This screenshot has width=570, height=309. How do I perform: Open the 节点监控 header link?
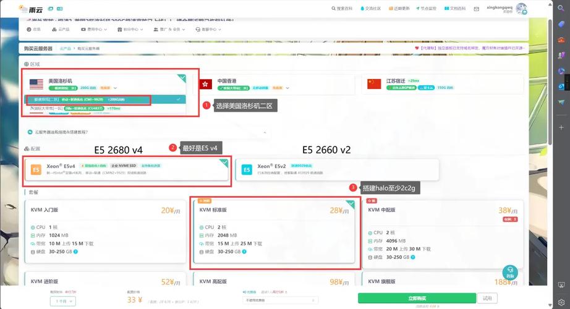(426, 9)
